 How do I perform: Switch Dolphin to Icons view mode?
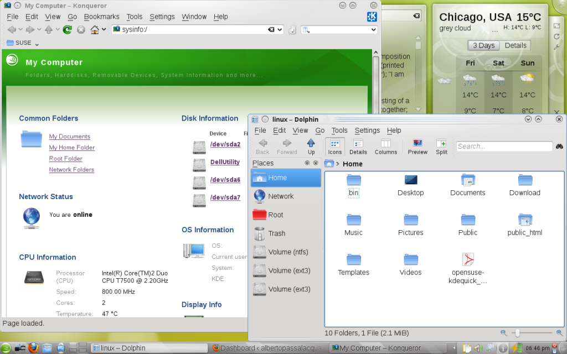(x=335, y=147)
